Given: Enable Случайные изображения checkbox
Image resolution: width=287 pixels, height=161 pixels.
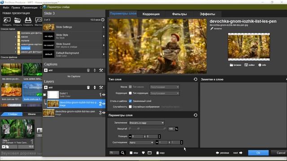Looking at the screenshot, I should point(130,106).
